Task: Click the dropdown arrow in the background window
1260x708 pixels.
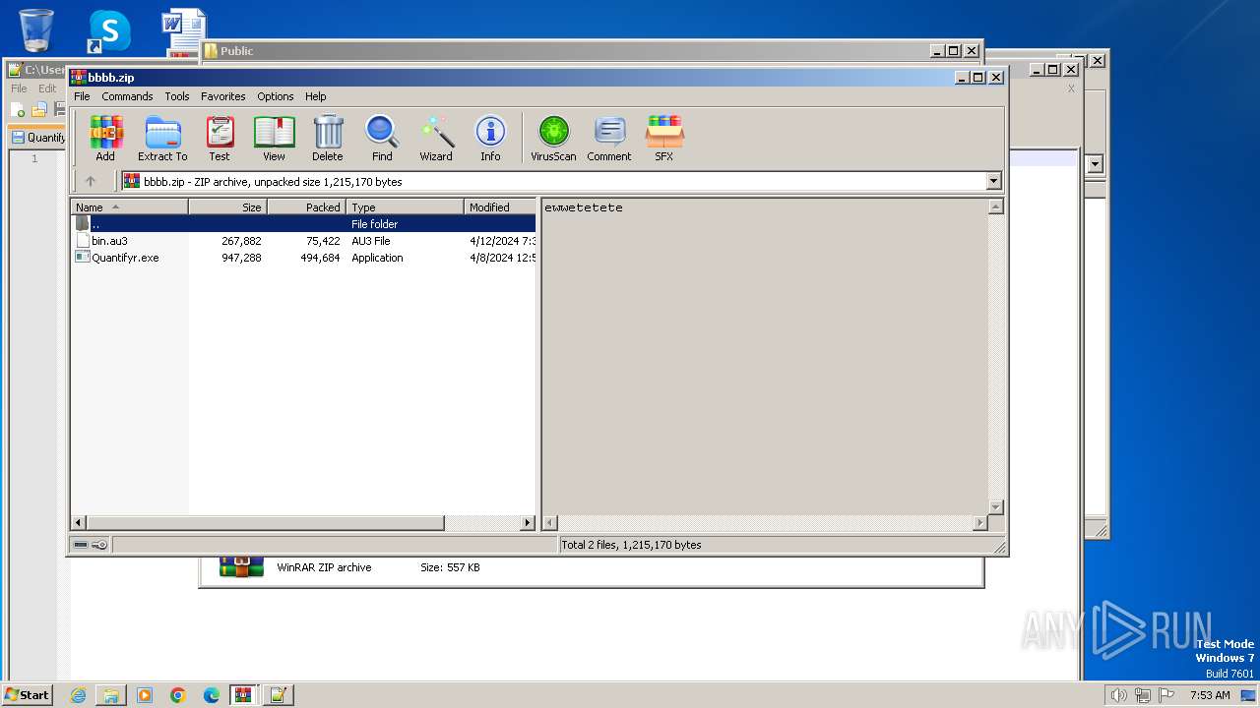Action: [x=1096, y=164]
